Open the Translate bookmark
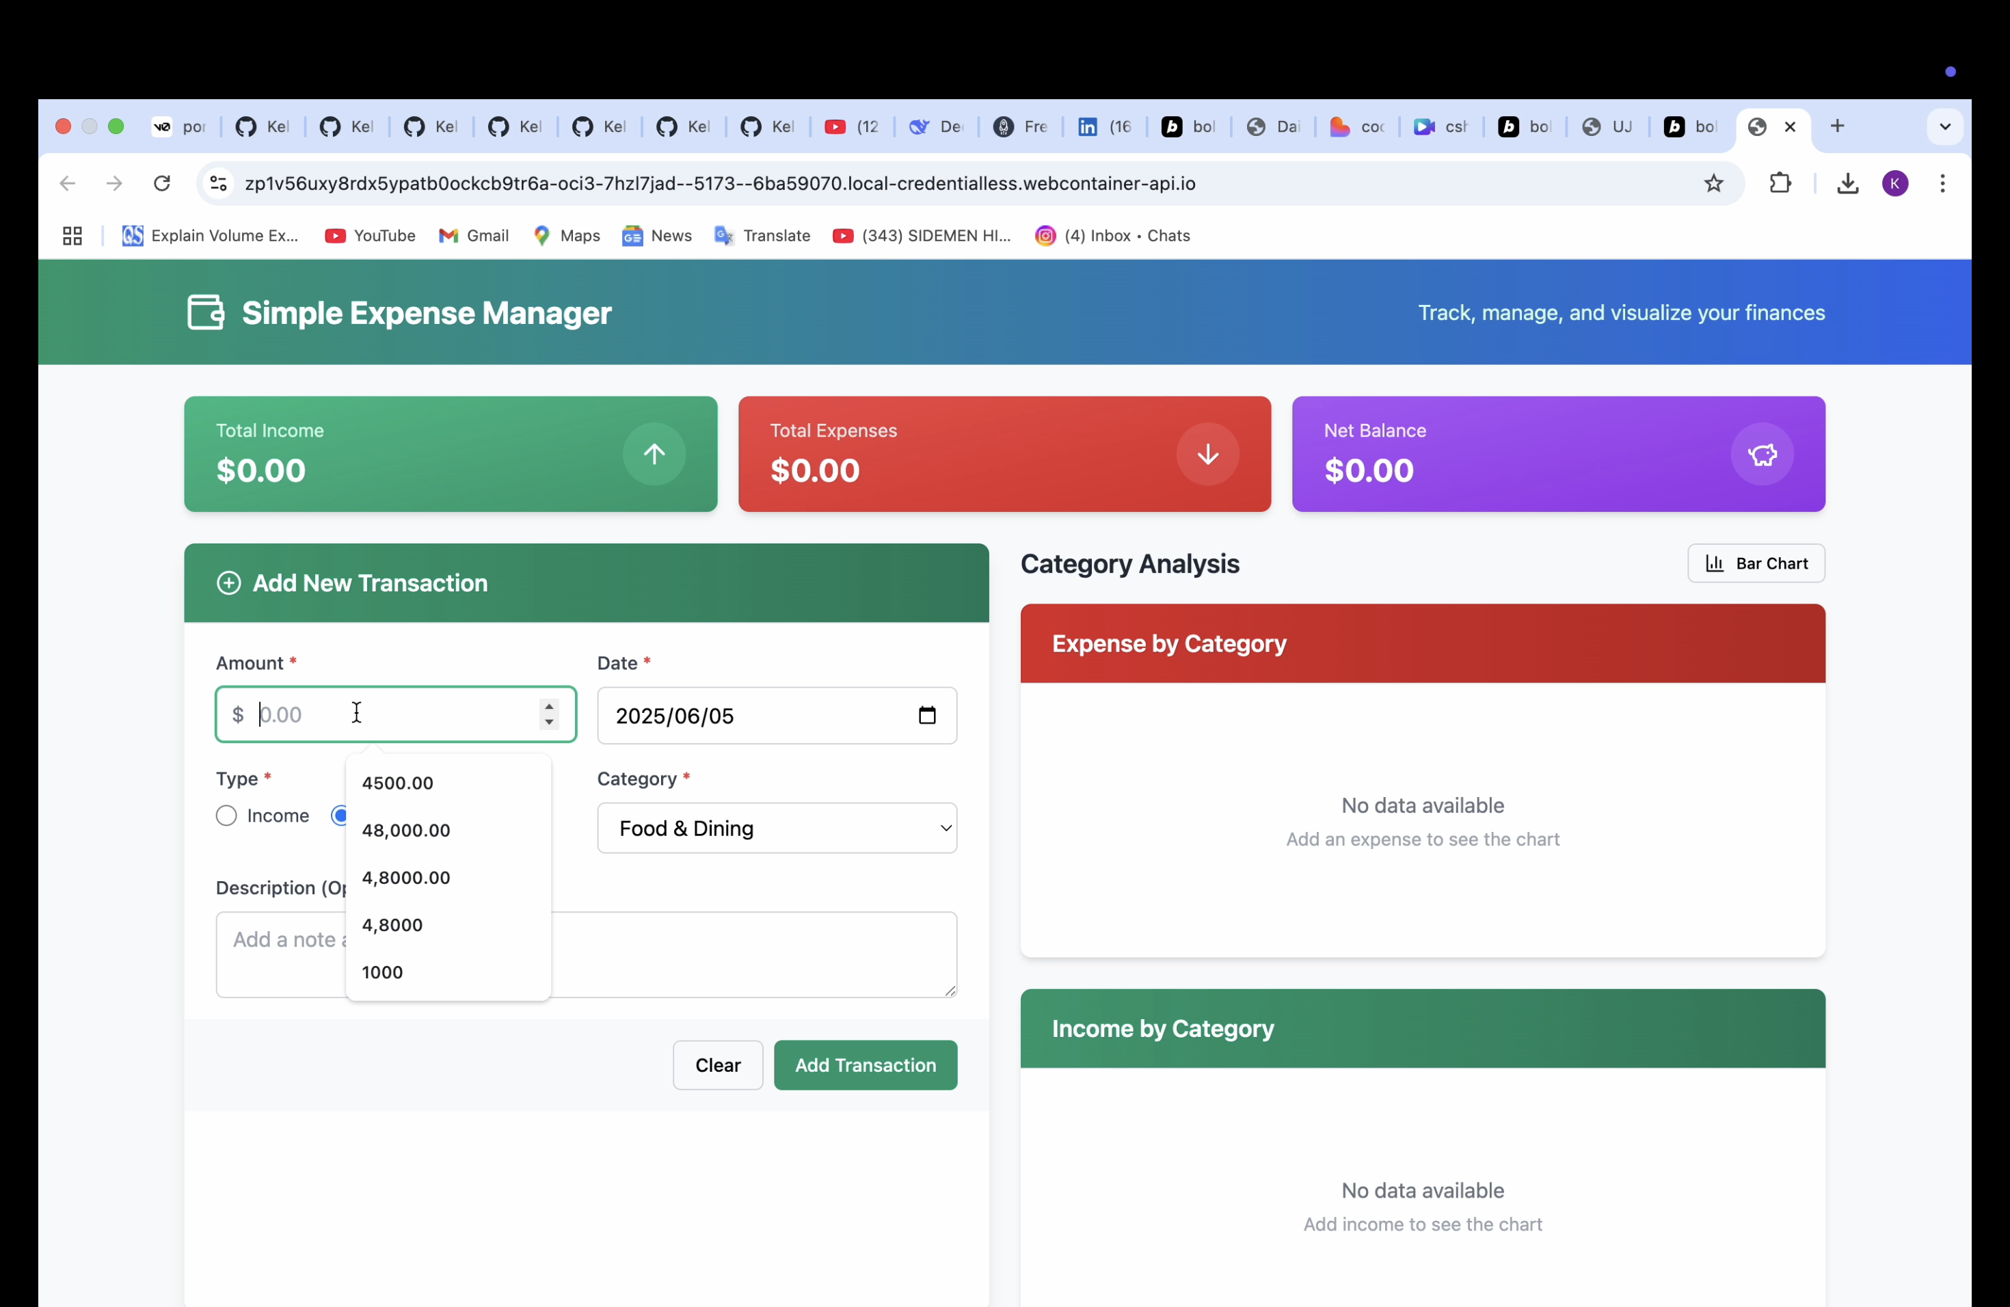The height and width of the screenshot is (1307, 2010). pyautogui.click(x=762, y=236)
